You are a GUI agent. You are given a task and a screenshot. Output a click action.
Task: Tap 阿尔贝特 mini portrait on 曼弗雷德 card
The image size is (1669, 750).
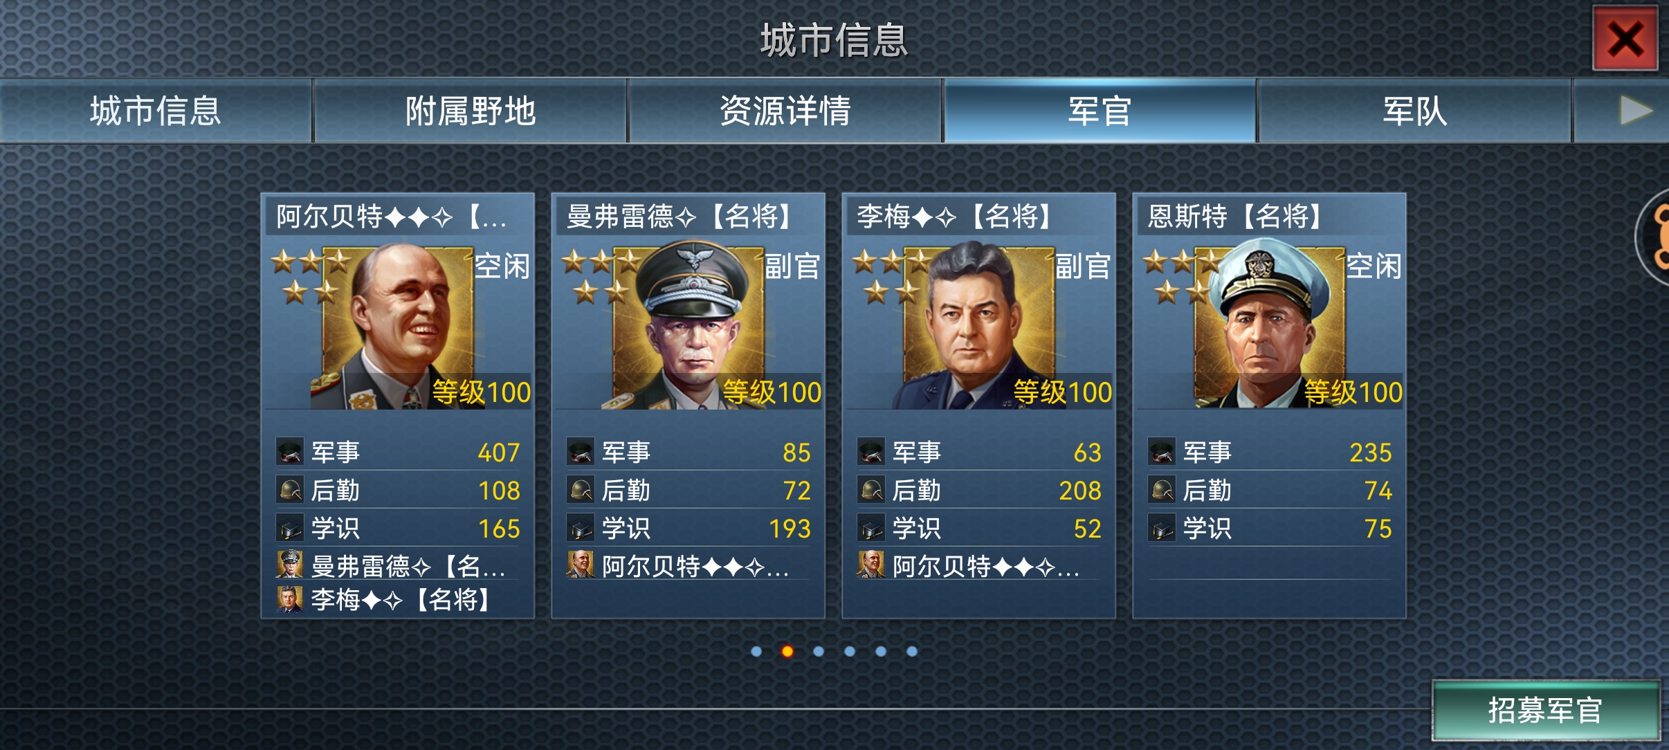pyautogui.click(x=580, y=565)
